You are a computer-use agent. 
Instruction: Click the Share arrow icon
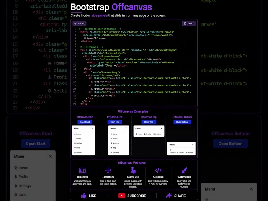(x=169, y=196)
